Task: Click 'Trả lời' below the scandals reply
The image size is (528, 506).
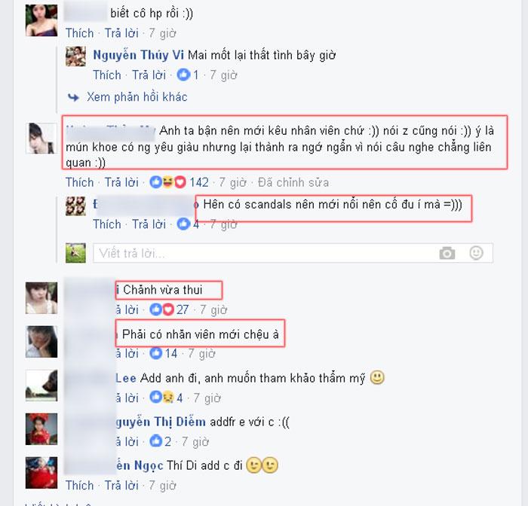Action: coord(149,224)
